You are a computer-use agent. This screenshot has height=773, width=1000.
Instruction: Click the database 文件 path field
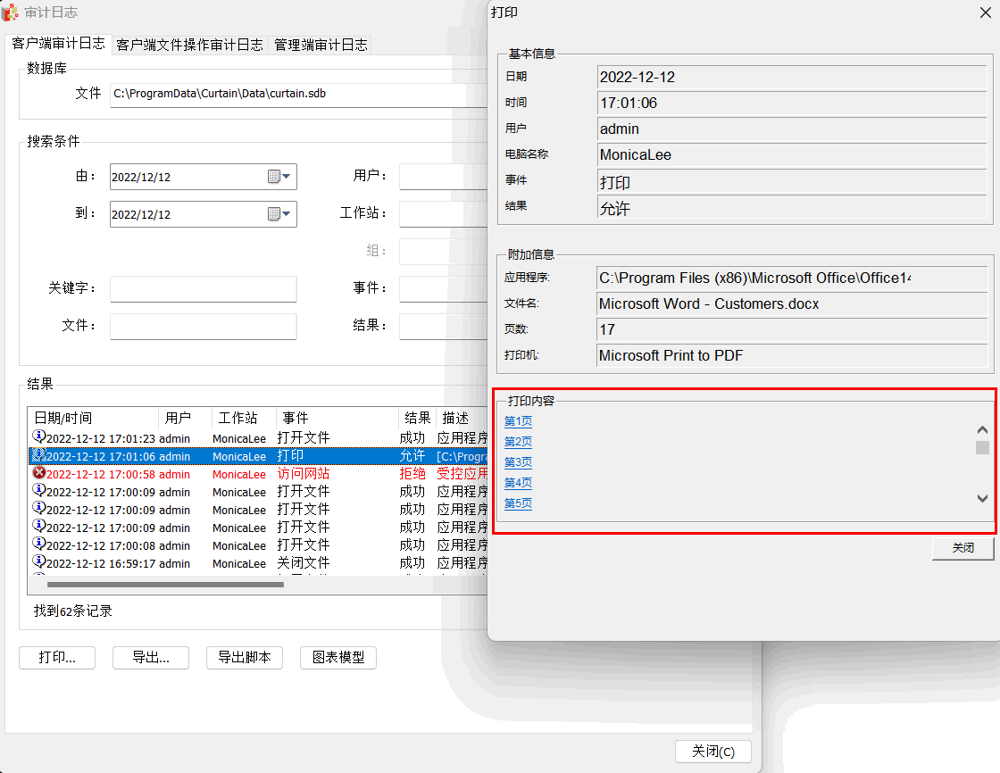298,95
